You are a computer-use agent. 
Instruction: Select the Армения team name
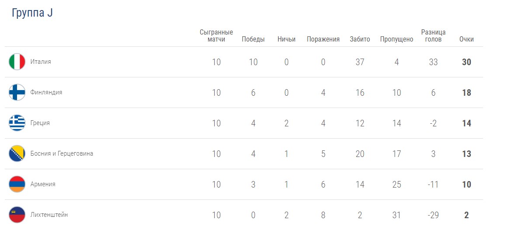pyautogui.click(x=43, y=184)
